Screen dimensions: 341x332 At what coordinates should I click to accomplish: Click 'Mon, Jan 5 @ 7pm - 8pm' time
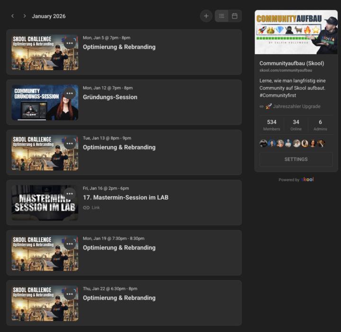click(107, 37)
